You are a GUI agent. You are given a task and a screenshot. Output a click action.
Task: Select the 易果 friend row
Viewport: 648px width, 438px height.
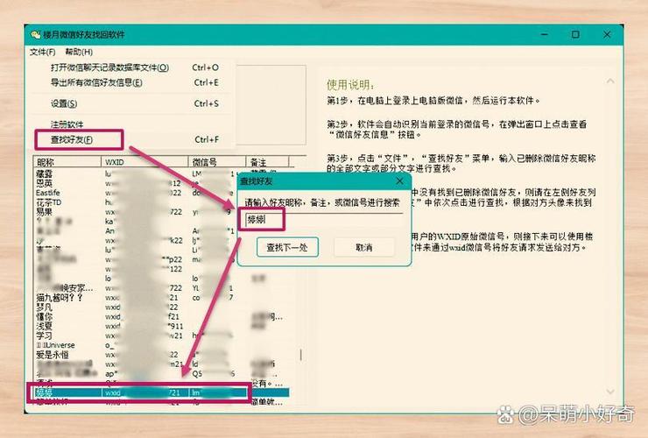(x=161, y=212)
